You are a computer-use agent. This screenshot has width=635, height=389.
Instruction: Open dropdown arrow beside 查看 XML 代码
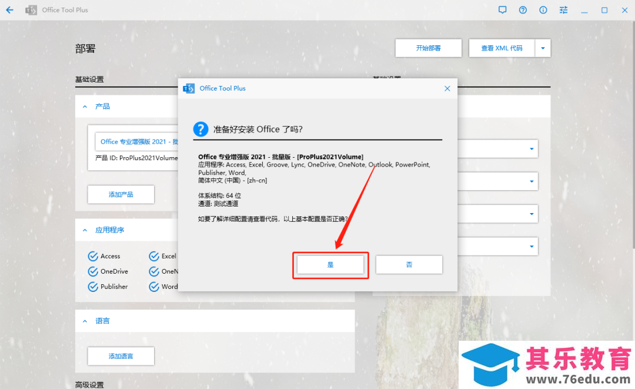click(x=543, y=48)
